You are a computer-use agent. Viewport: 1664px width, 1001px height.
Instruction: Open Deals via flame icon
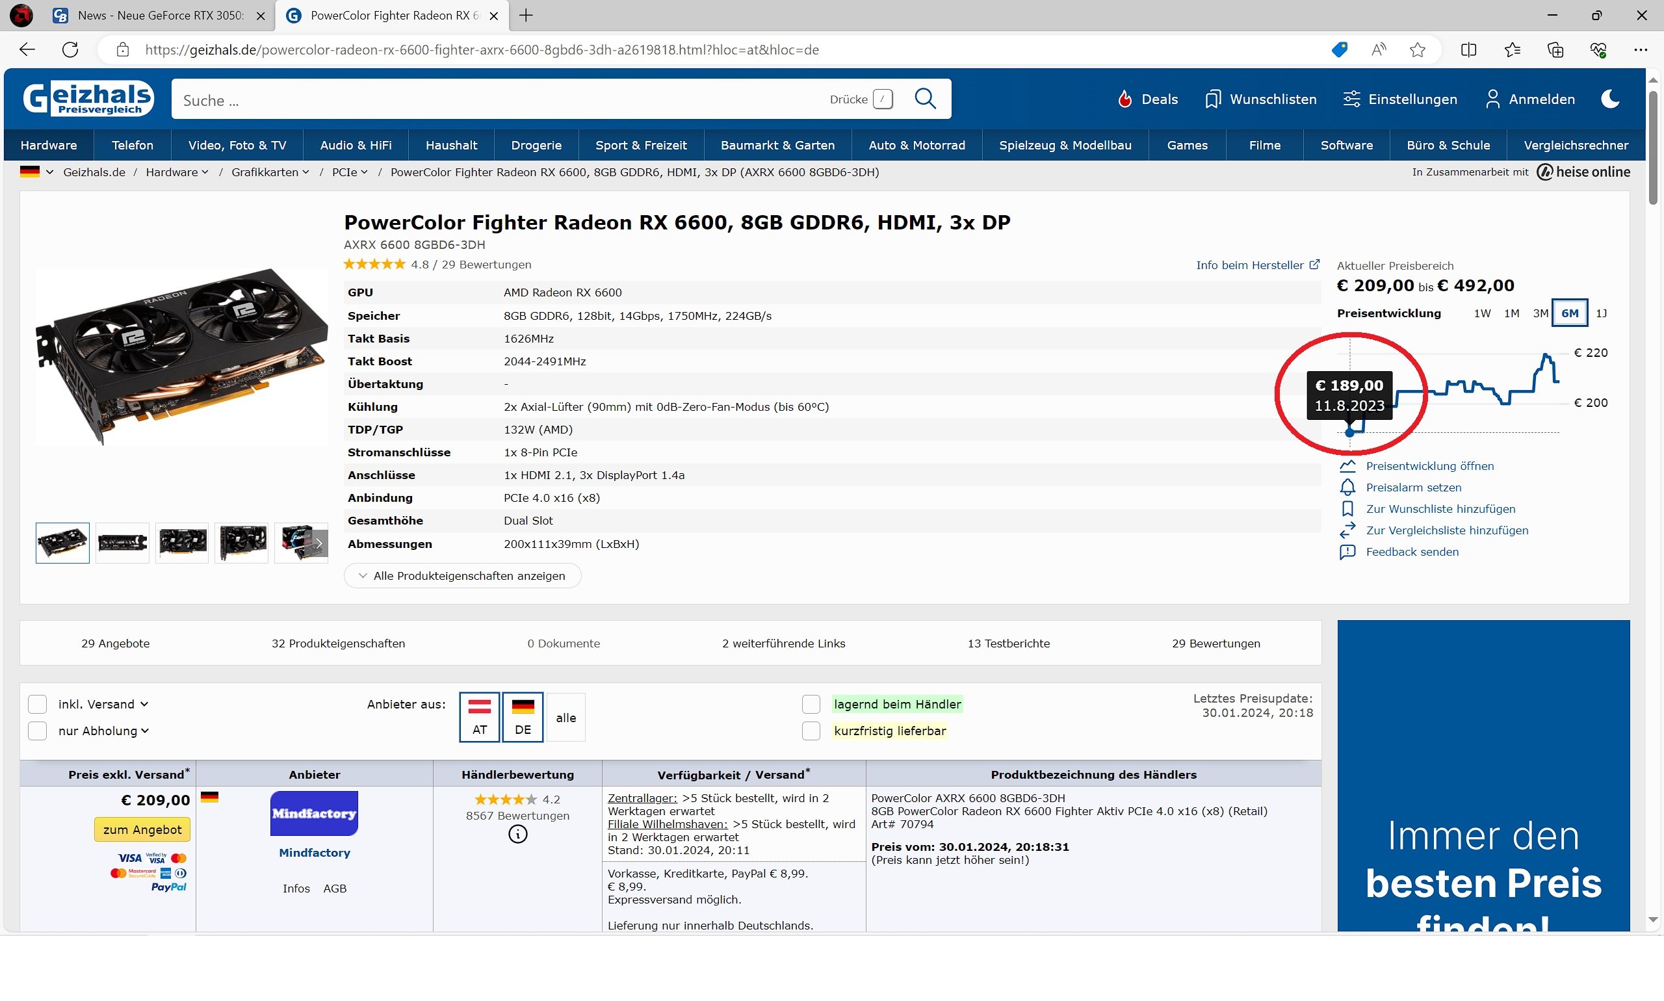1124,99
